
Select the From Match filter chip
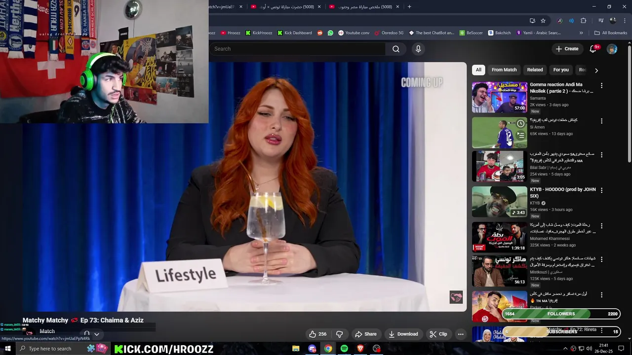pos(504,70)
